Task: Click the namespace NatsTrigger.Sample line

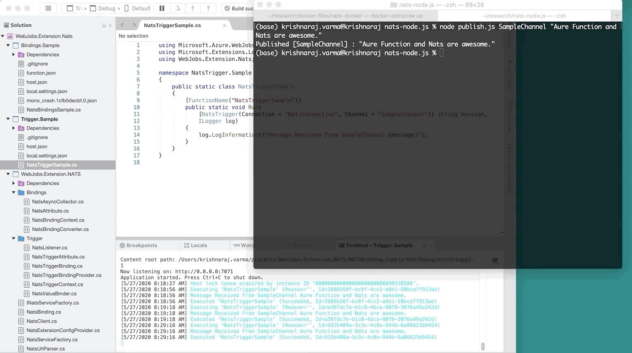Action: (x=205, y=73)
